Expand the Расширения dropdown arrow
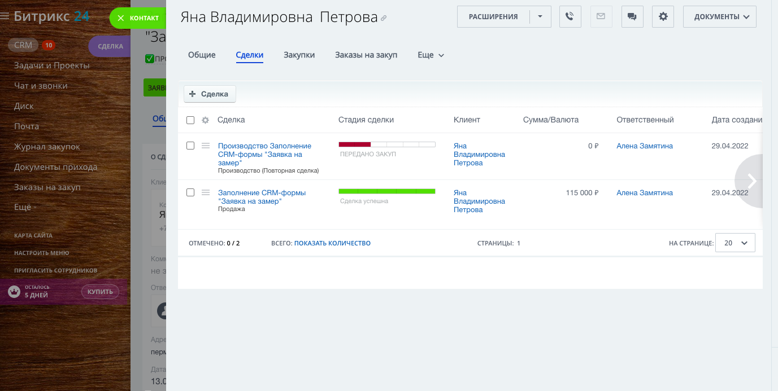The image size is (778, 391). click(x=540, y=17)
